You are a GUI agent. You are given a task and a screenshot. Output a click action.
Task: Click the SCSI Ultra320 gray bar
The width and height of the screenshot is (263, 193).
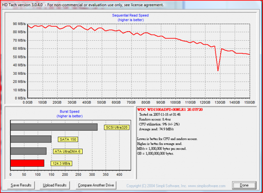[54, 127]
